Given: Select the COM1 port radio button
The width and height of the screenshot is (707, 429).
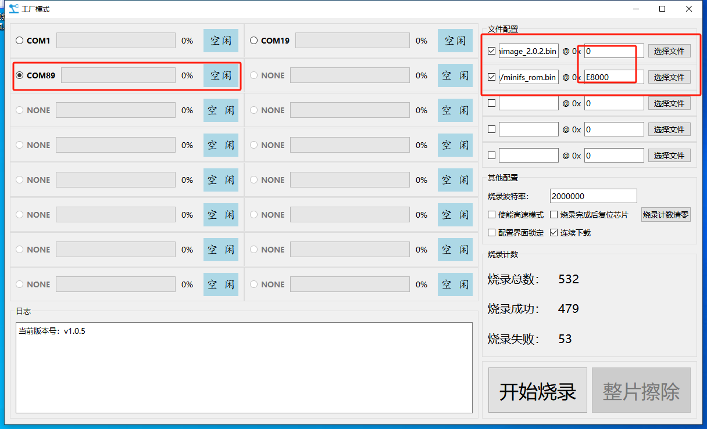Looking at the screenshot, I should pyautogui.click(x=20, y=41).
